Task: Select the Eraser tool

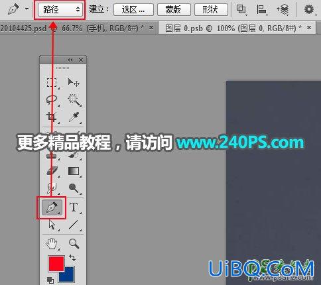Action: tap(52, 171)
